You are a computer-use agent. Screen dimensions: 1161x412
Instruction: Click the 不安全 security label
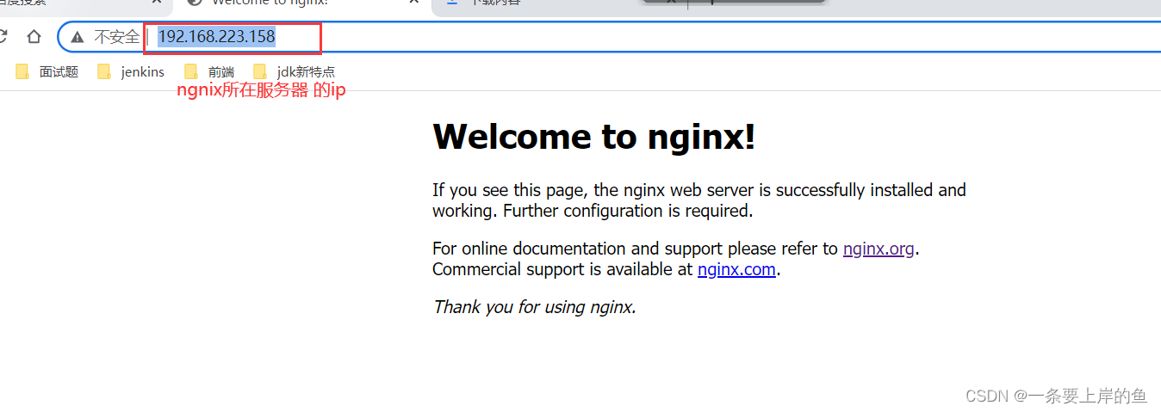tap(116, 37)
